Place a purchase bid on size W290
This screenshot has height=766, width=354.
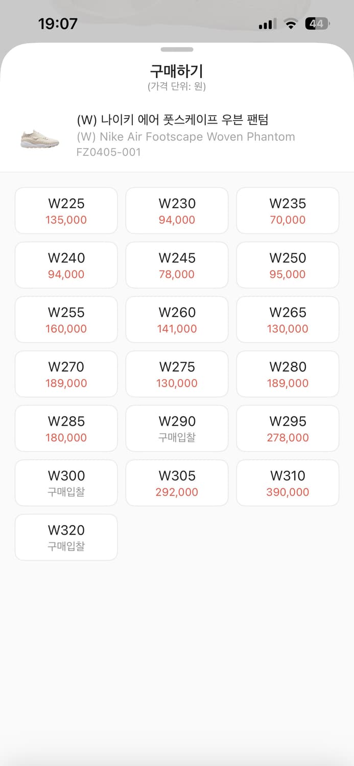coord(177,428)
